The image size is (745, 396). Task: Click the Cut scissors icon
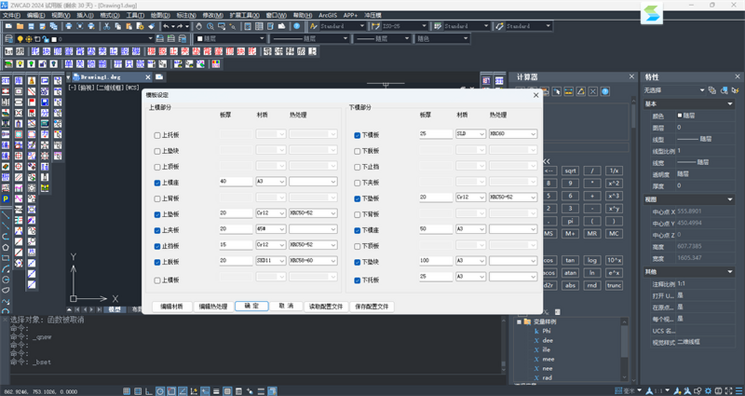[x=106, y=26]
